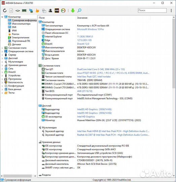Click the Refresh toolbar icon

(5, 10)
